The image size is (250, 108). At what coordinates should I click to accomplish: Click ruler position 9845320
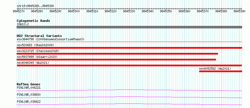pos(111,11)
